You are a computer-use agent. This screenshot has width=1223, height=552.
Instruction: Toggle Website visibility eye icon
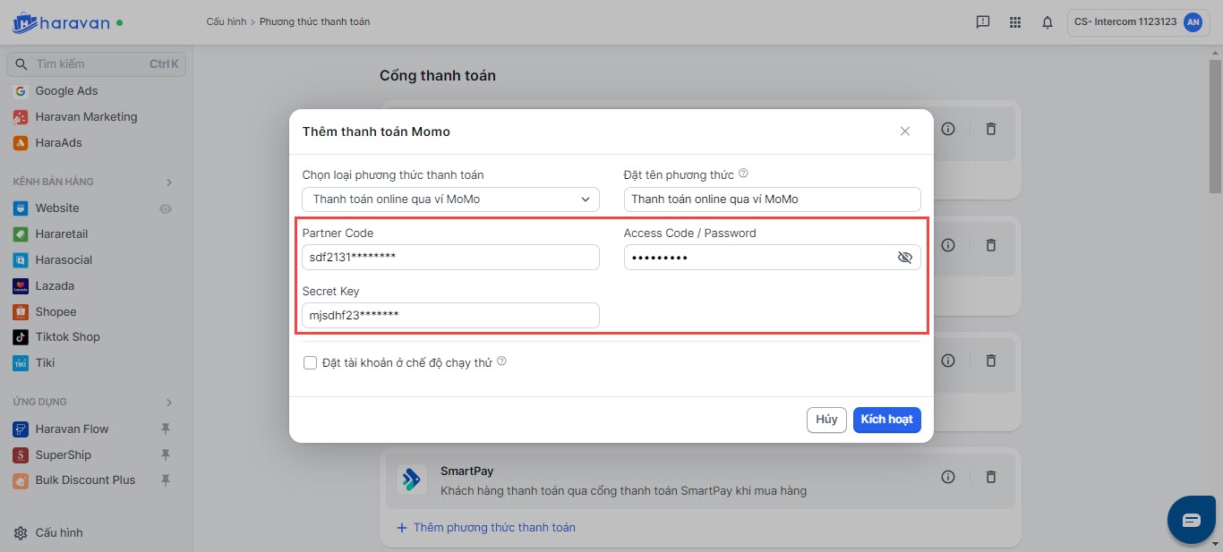tap(166, 208)
